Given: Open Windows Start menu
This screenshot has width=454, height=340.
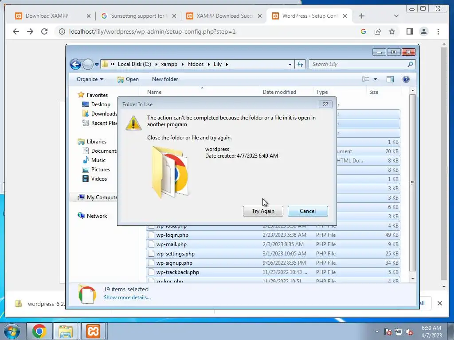Looking at the screenshot, I should point(12,331).
